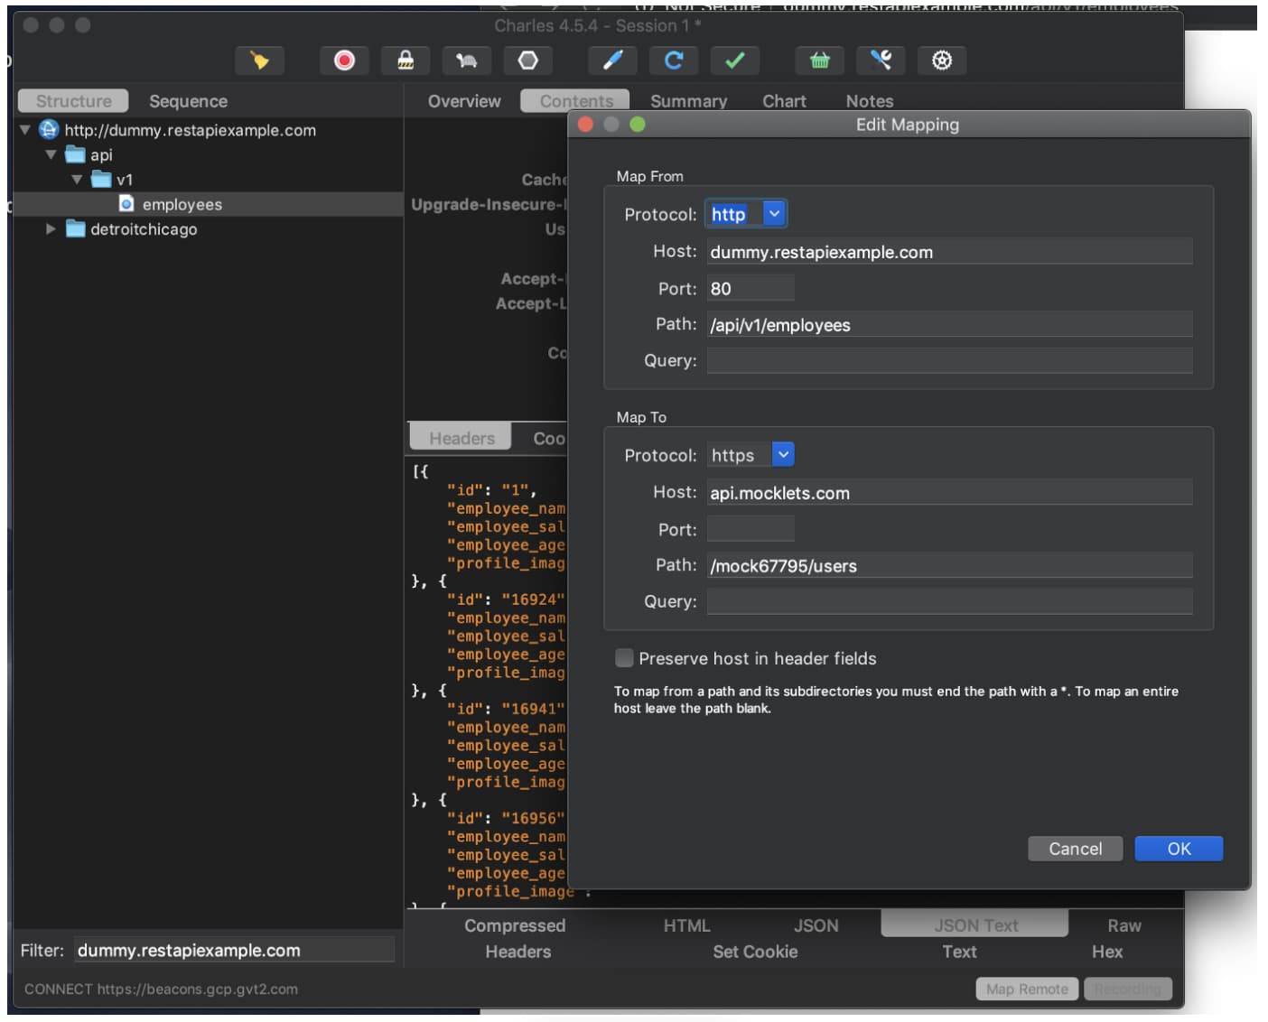Image resolution: width=1268 pixels, height=1022 pixels.
Task: Open the Summary tab
Action: [x=689, y=101]
